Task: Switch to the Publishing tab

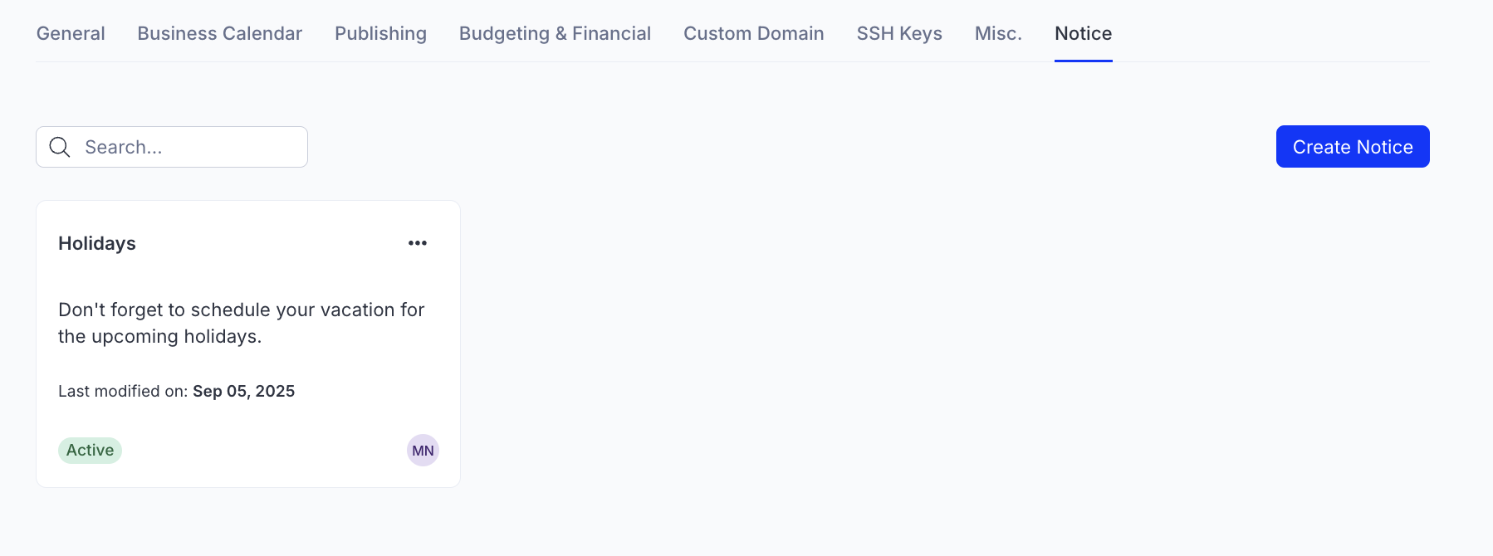Action: (379, 33)
